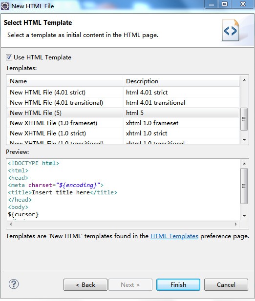
Task: Select New HTML File (4.01 transitional) template
Action: coord(123,102)
